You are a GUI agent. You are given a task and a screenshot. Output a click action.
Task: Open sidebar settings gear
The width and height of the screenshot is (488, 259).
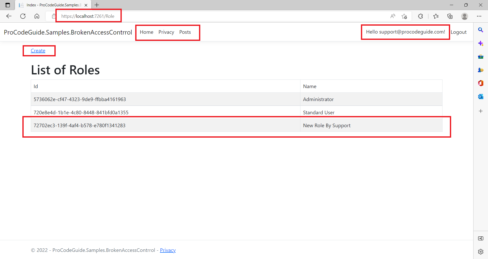tap(481, 252)
